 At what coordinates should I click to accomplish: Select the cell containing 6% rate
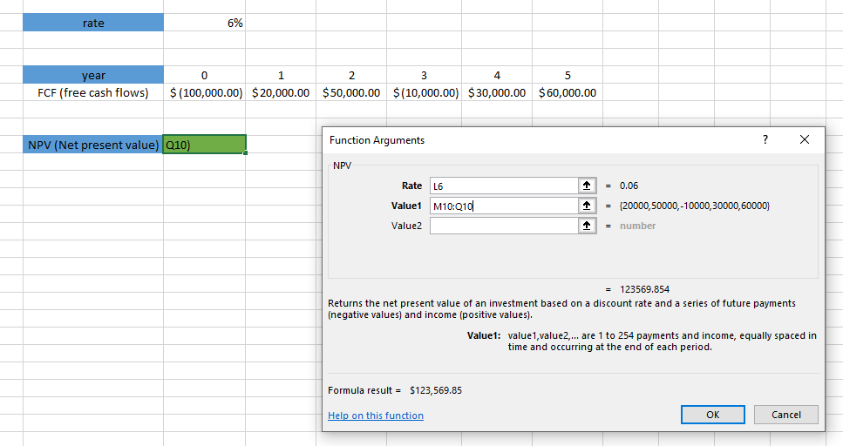coord(205,23)
